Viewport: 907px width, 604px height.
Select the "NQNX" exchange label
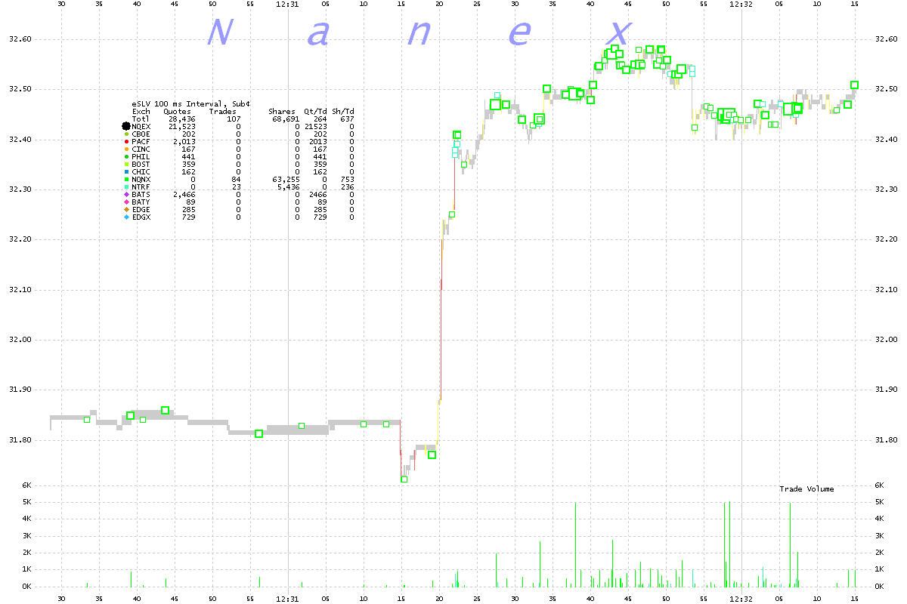[x=141, y=180]
